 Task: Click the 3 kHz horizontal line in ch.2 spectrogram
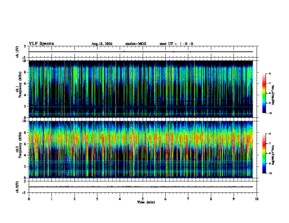click(140, 161)
